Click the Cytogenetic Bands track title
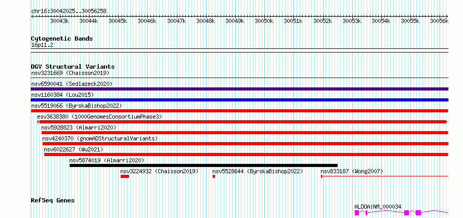463x218 pixels. point(62,39)
